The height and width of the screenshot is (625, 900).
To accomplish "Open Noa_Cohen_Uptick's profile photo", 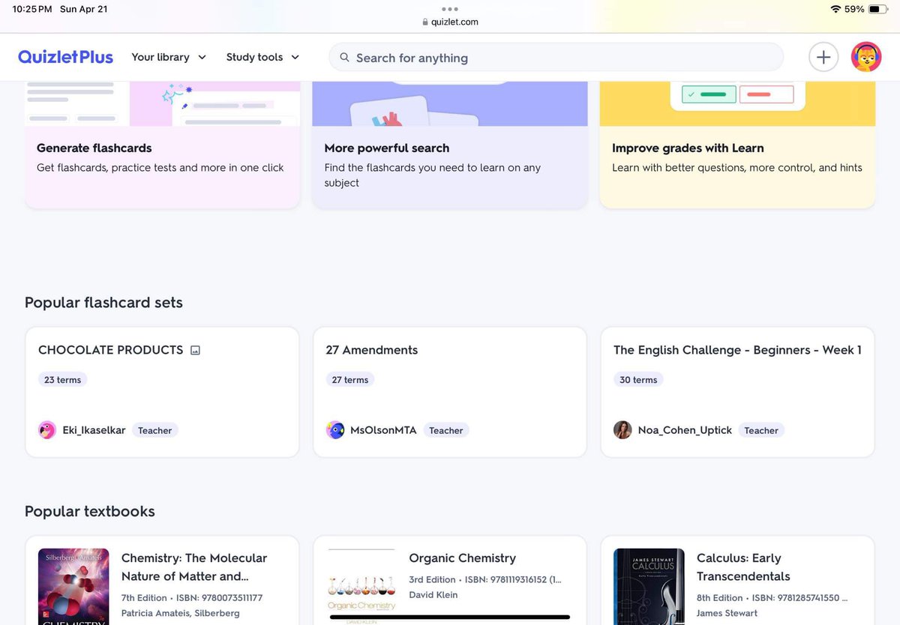I will [x=622, y=430].
